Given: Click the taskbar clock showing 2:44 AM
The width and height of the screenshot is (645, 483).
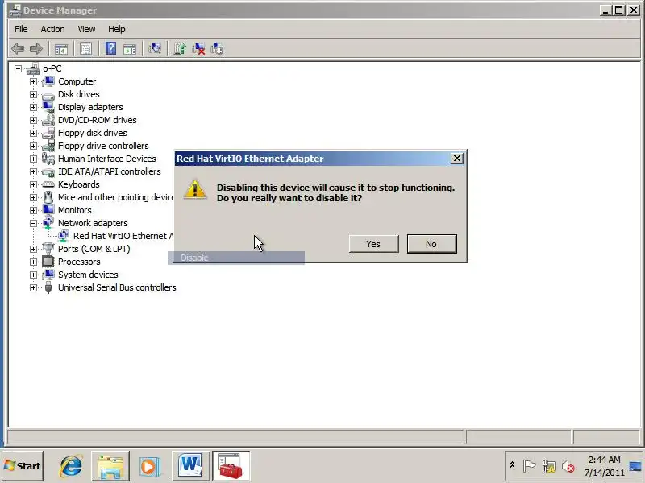Looking at the screenshot, I should (x=604, y=466).
